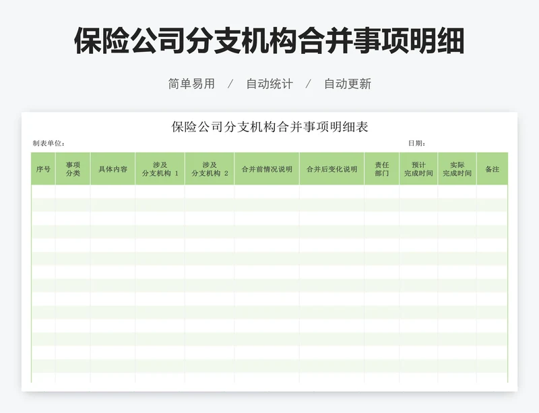Click the 日期 label
The width and height of the screenshot is (539, 413).
point(416,144)
